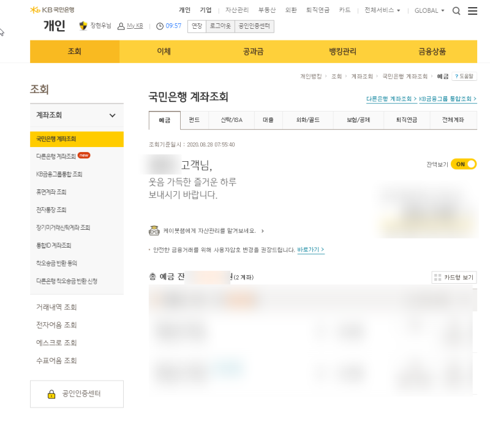This screenshot has height=421, width=490.
Task: Switch to the 보험/공제 tab
Action: (358, 120)
